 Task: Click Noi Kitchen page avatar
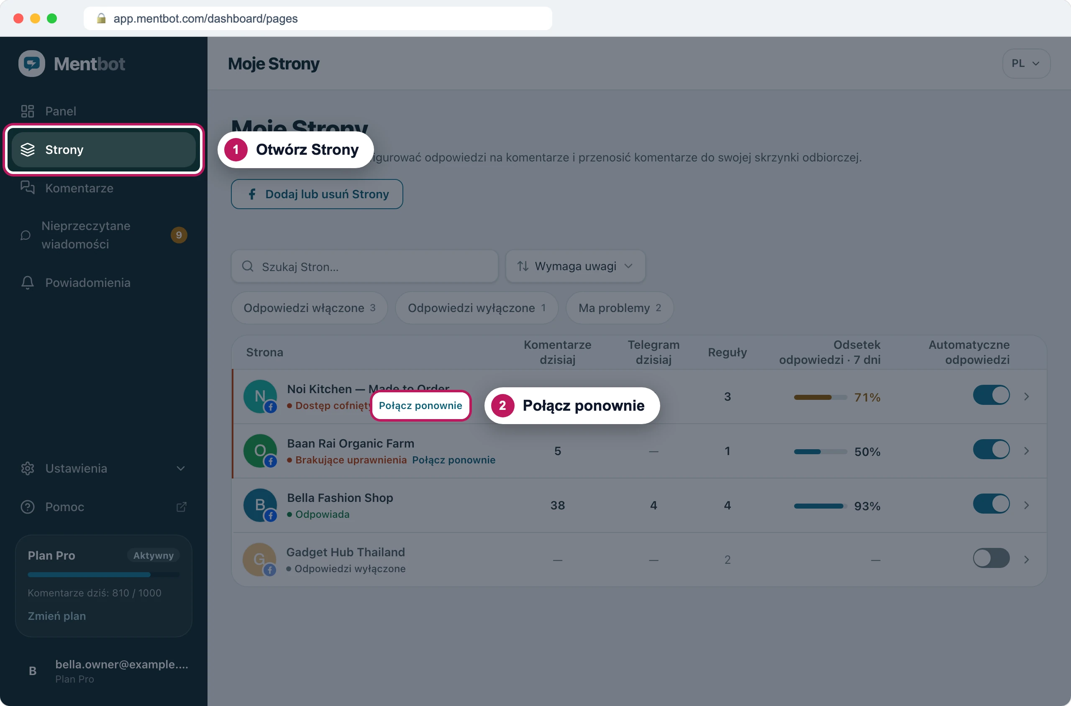click(260, 396)
